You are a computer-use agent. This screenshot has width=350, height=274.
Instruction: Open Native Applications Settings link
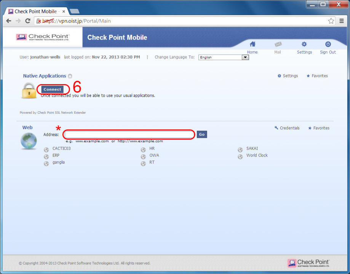click(288, 76)
